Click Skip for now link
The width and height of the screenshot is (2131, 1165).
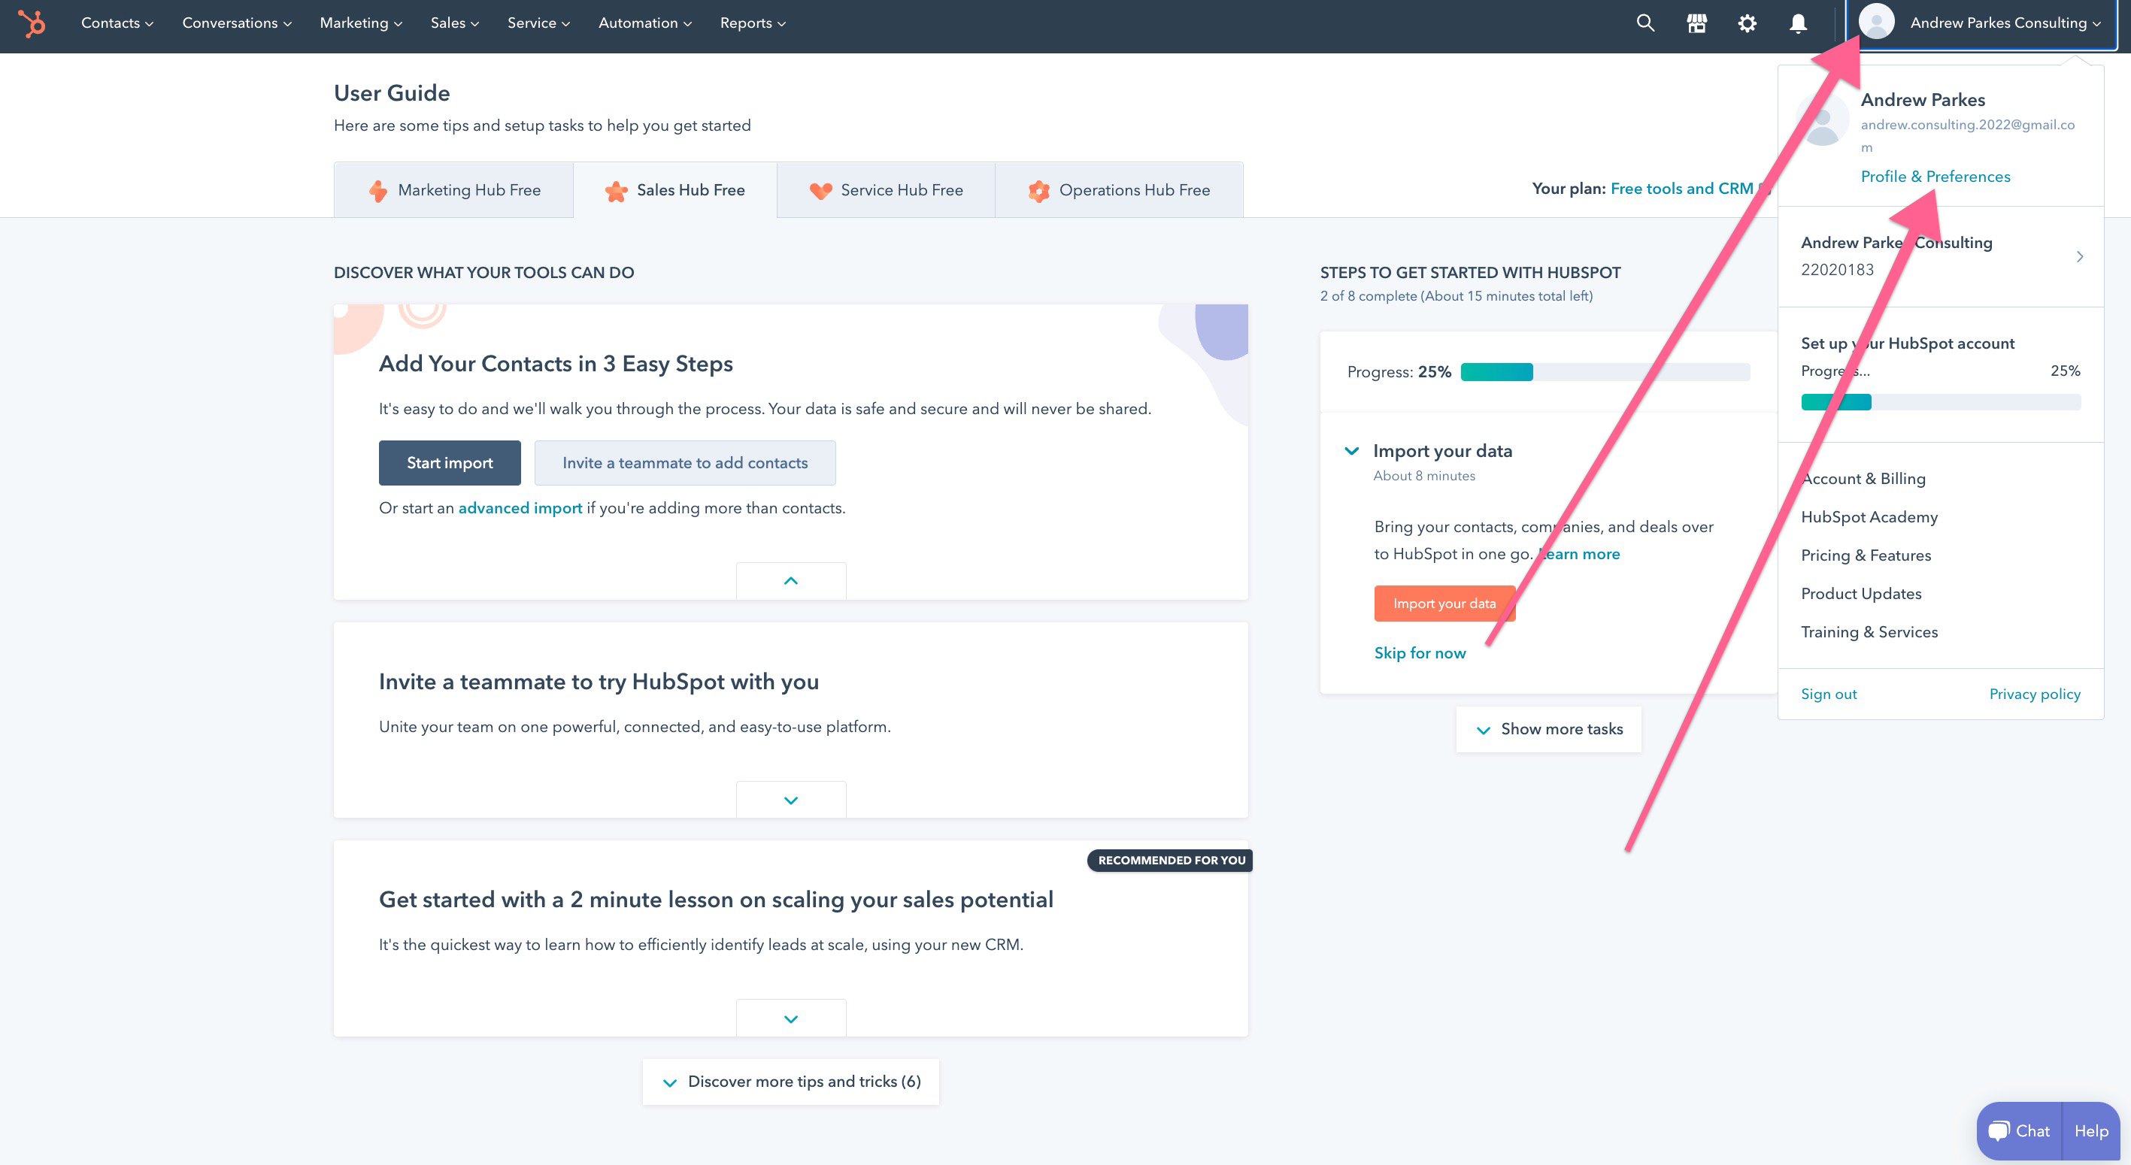(1420, 653)
